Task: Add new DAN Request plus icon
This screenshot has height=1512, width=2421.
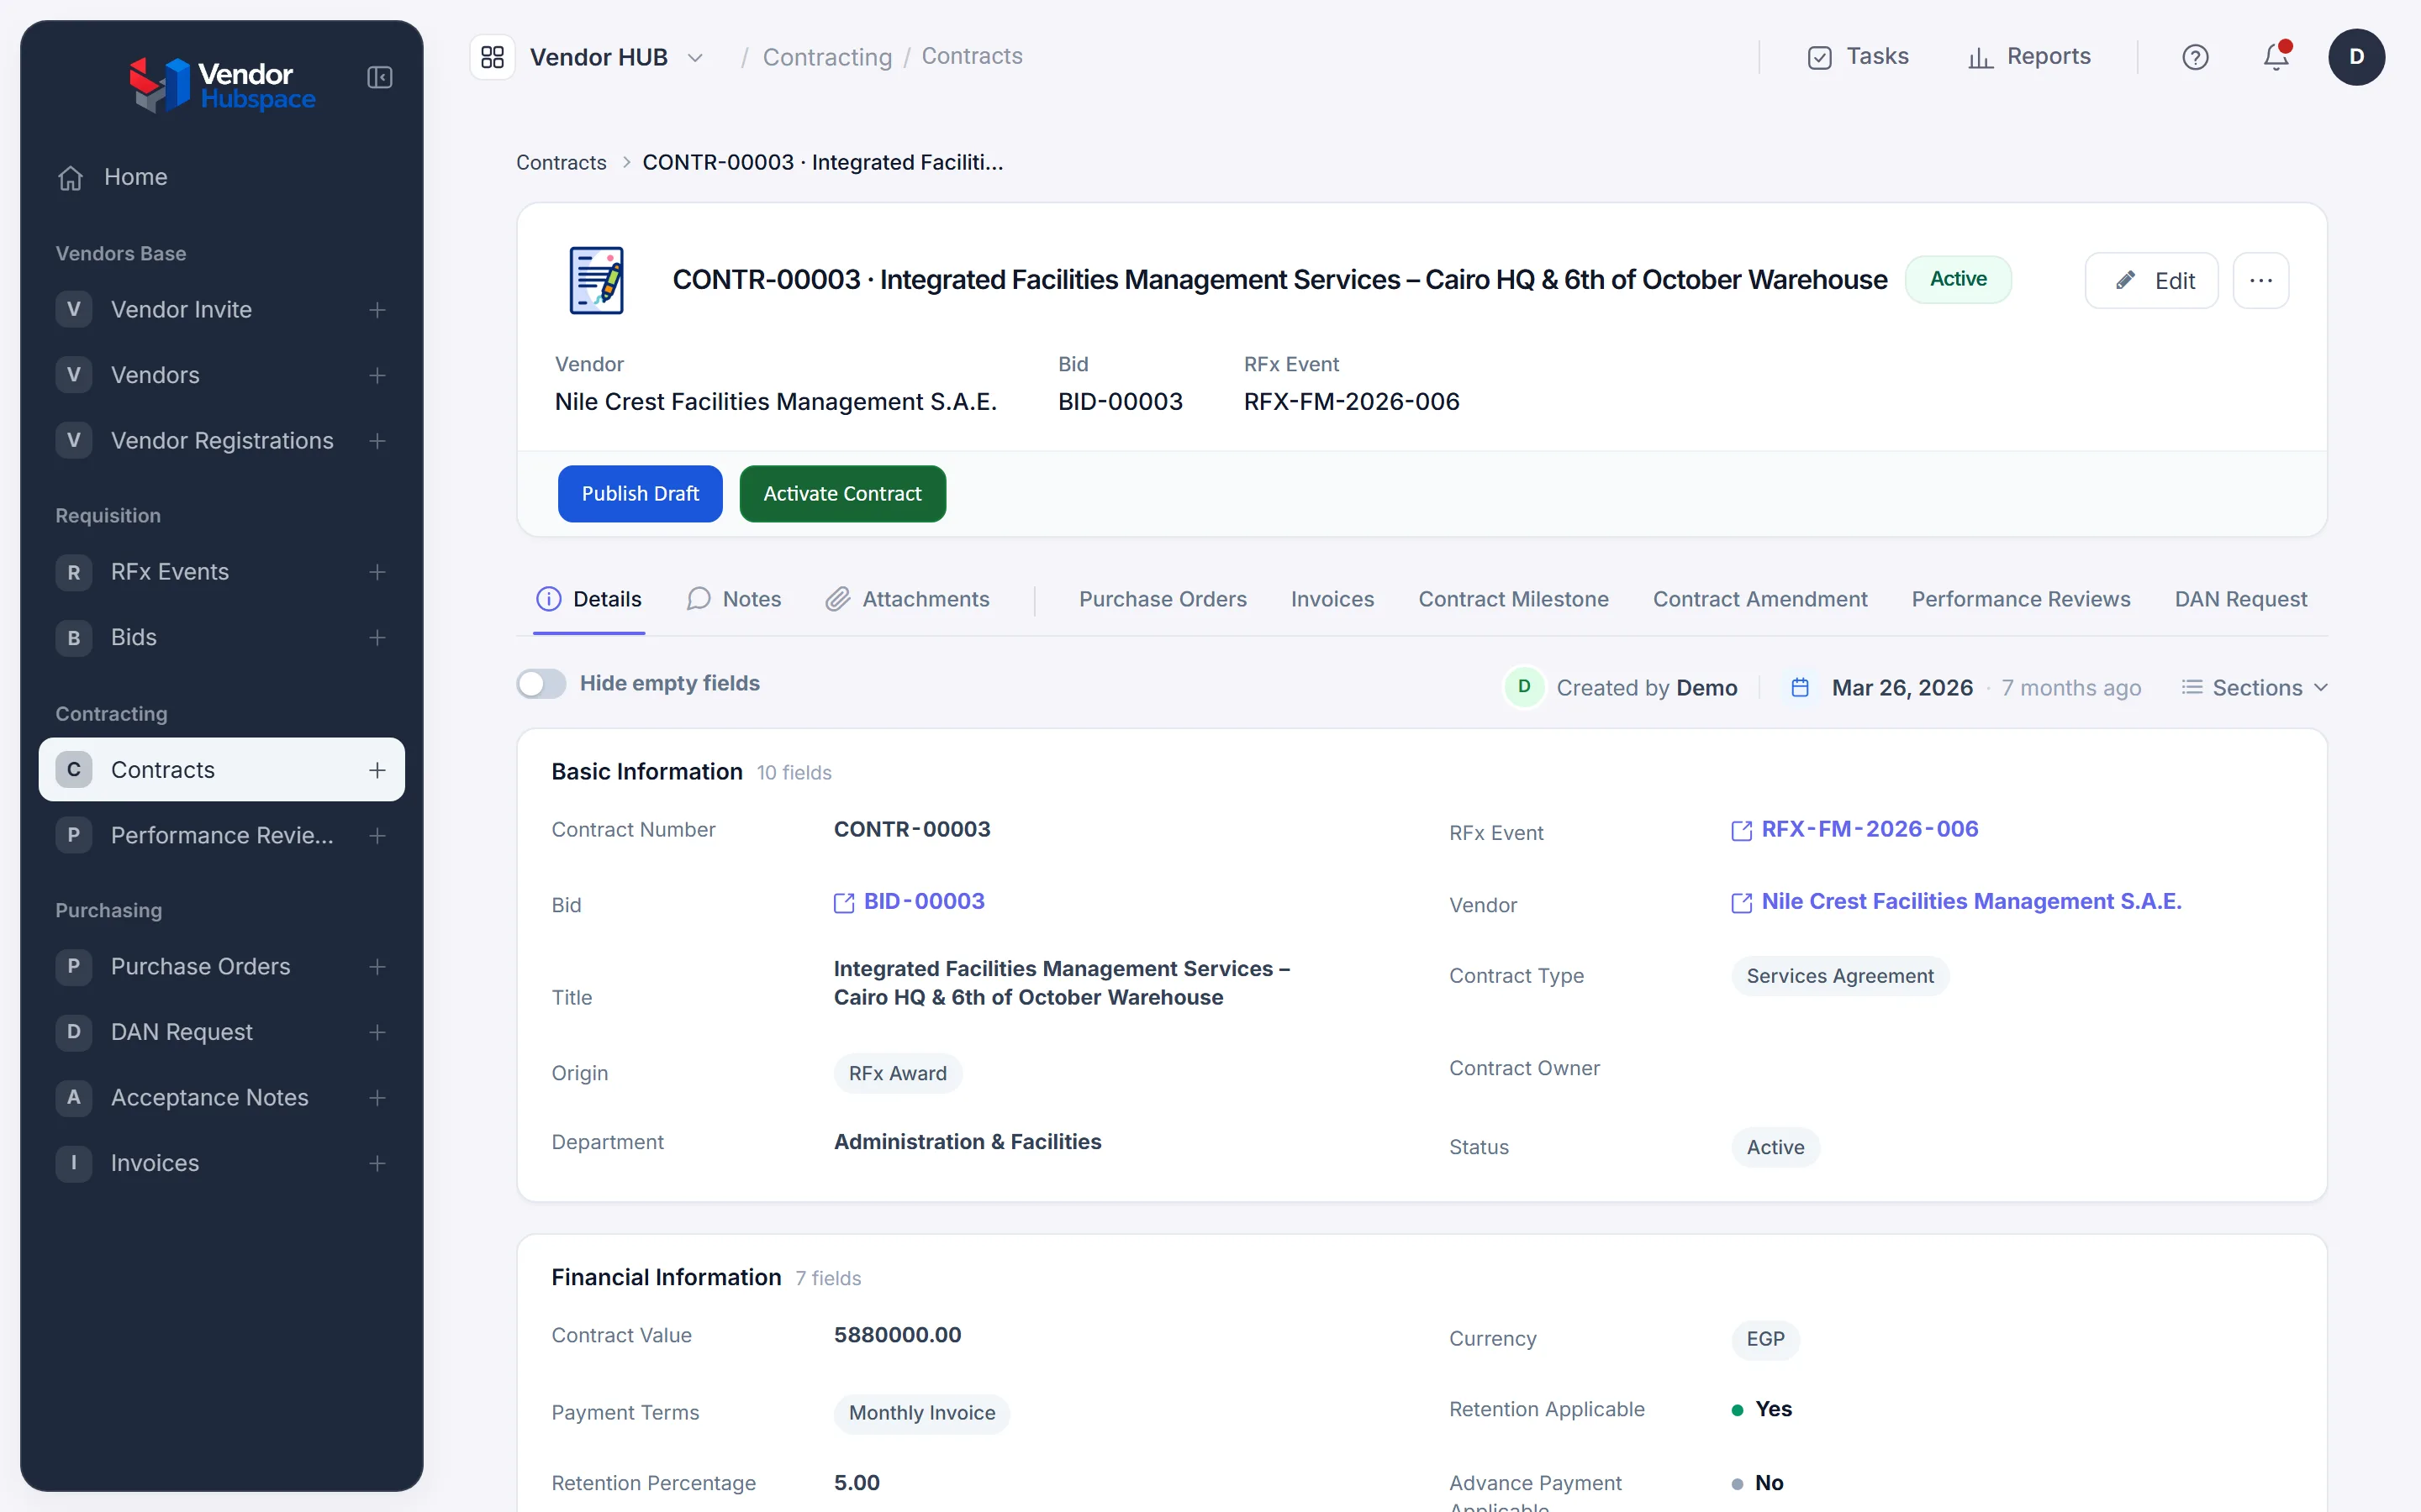Action: click(x=377, y=1032)
